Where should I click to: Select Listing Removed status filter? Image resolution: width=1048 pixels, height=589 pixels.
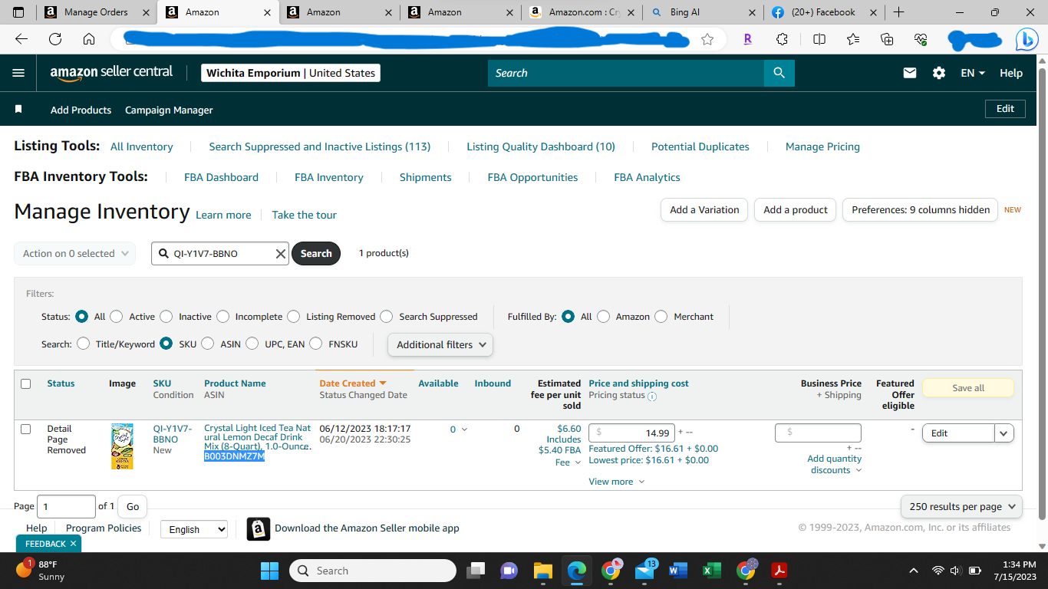294,316
